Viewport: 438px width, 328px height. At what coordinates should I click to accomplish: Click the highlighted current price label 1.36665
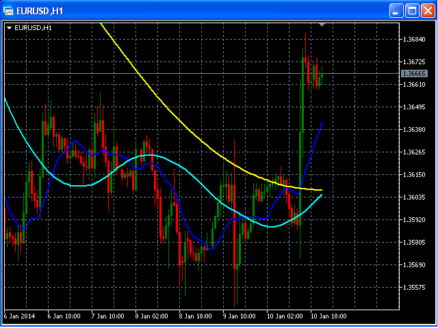(x=415, y=73)
